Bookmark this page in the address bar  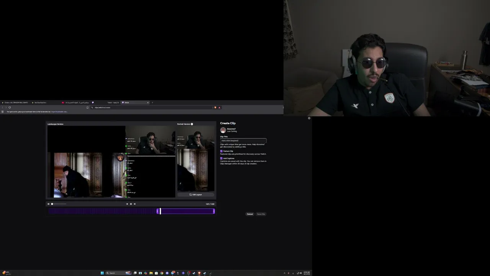click(88, 107)
